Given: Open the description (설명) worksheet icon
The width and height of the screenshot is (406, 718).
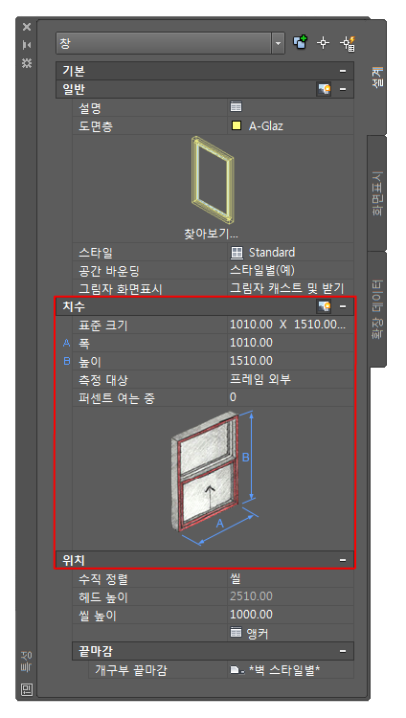Looking at the screenshot, I should [236, 107].
